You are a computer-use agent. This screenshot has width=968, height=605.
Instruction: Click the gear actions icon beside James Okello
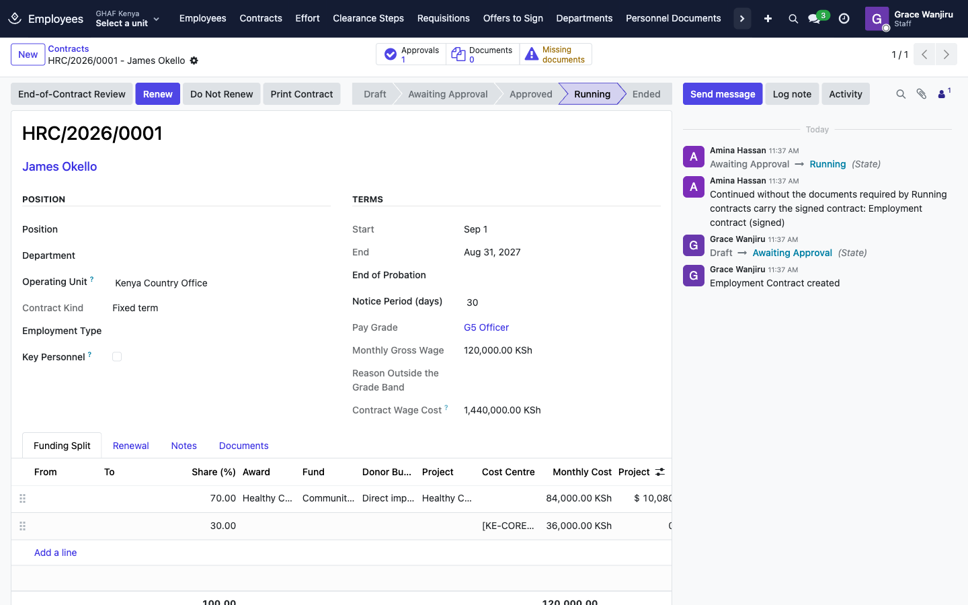pos(194,61)
